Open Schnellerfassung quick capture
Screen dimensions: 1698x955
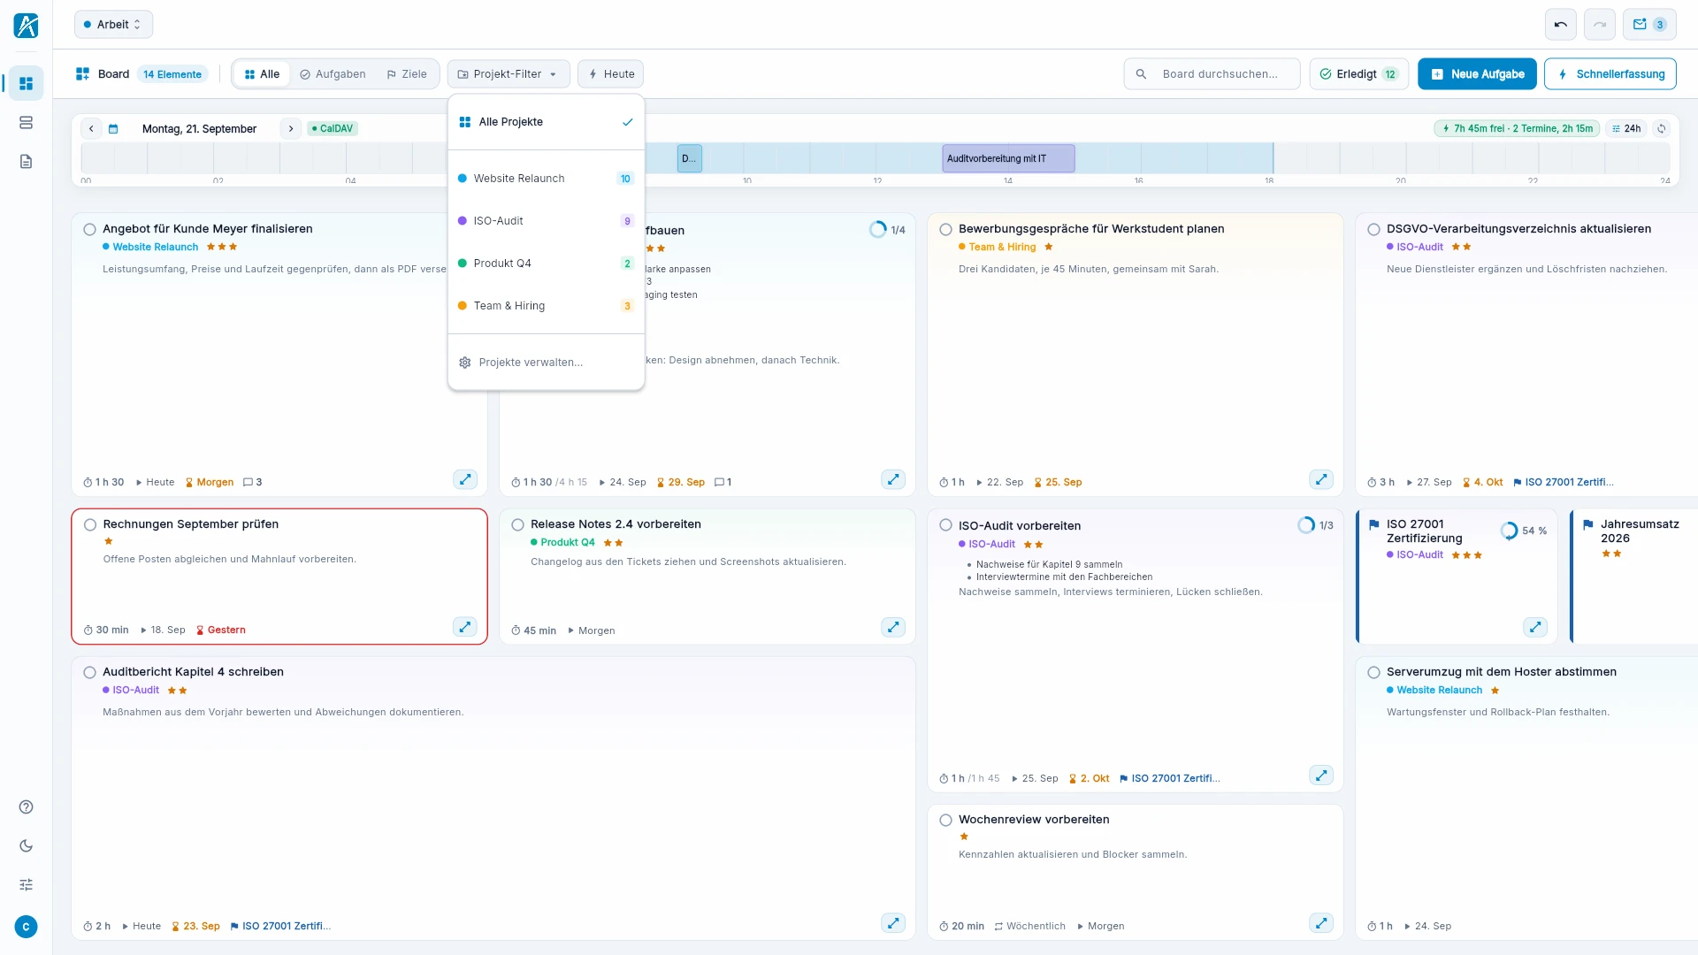(1610, 74)
